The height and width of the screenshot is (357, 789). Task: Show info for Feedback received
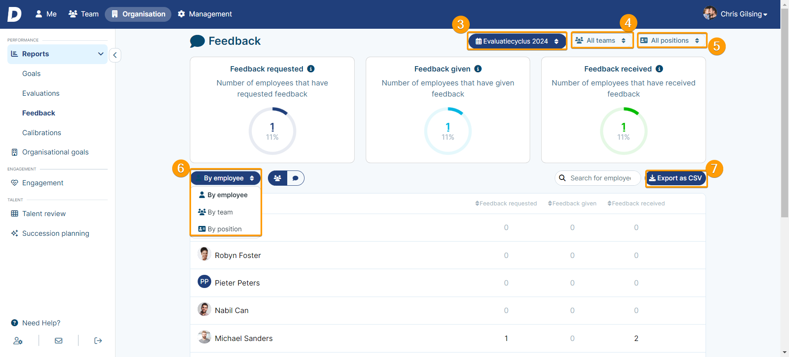(x=659, y=69)
